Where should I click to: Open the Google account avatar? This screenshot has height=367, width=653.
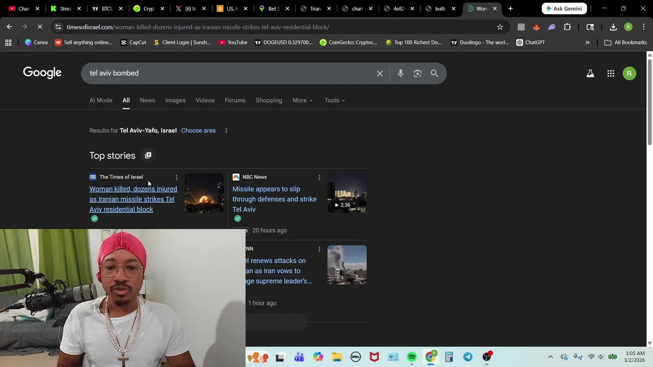pyautogui.click(x=630, y=73)
